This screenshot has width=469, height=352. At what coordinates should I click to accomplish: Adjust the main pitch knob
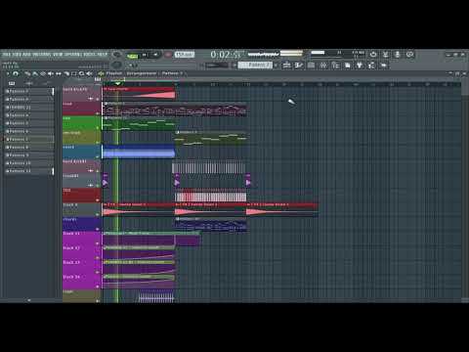click(x=116, y=65)
